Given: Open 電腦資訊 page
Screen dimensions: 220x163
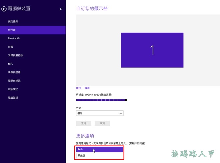Looking at the screenshot, I should pyautogui.click(x=13, y=98).
